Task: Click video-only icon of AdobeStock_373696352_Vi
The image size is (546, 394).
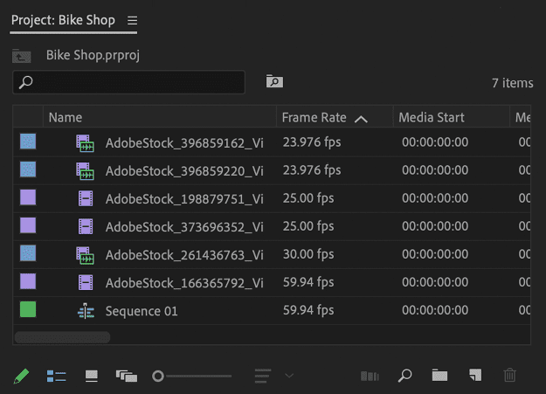Action: pyautogui.click(x=86, y=226)
